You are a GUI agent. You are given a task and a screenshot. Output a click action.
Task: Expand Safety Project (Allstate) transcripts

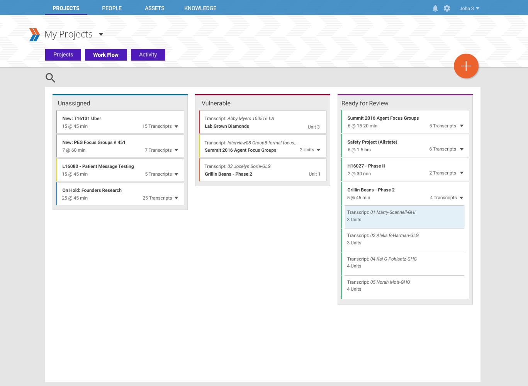coord(462,149)
